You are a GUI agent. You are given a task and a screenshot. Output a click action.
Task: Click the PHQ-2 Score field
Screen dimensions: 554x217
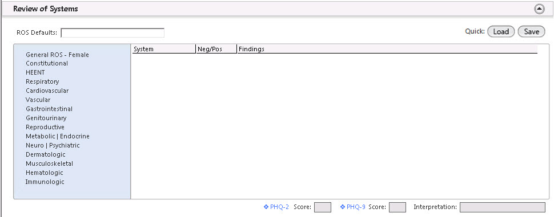[x=323, y=207]
